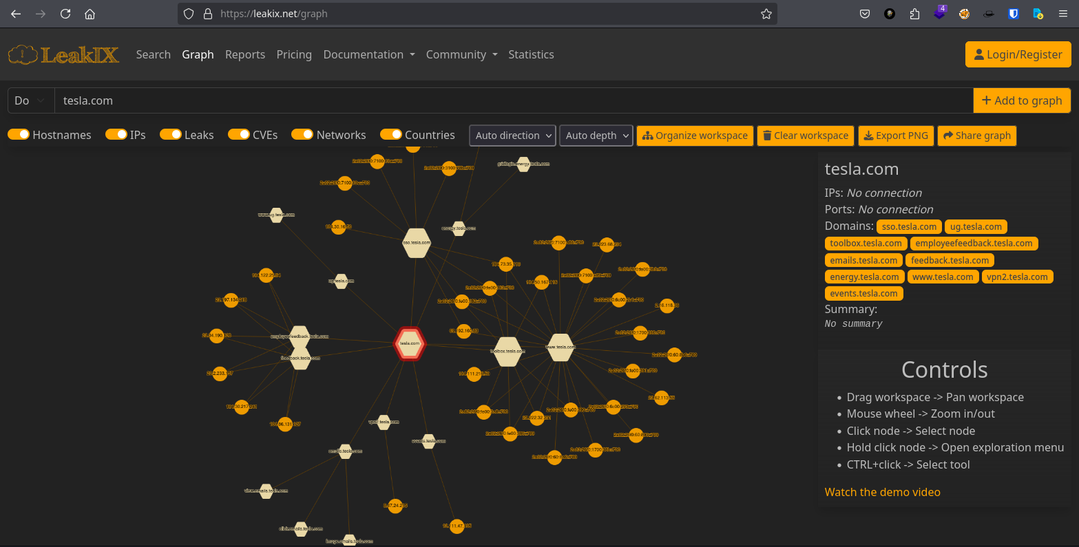The image size is (1079, 547).
Task: Open the Statistics page
Action: tap(531, 54)
